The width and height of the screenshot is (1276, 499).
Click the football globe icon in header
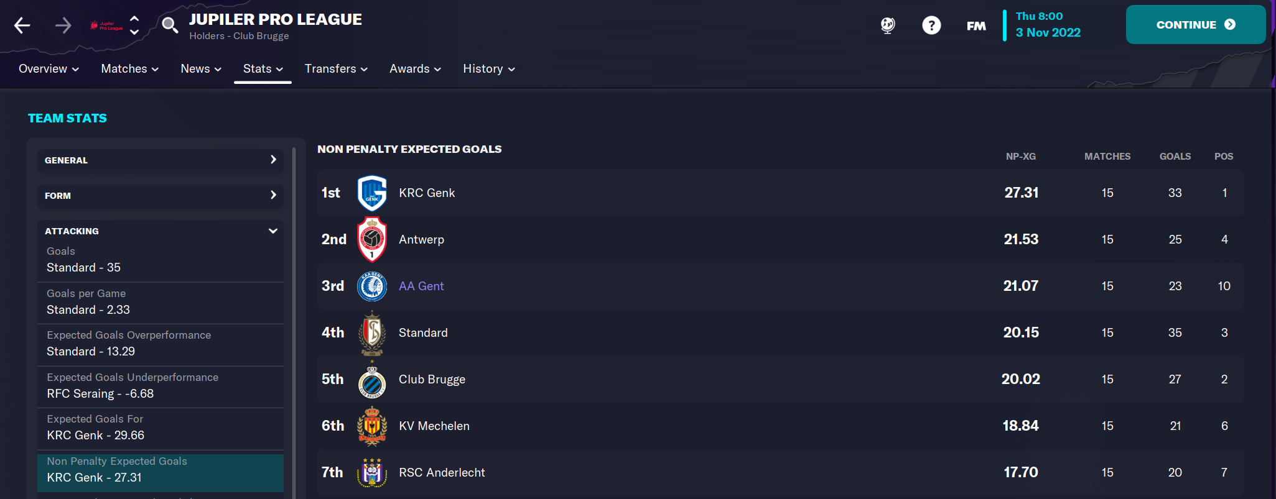888,25
